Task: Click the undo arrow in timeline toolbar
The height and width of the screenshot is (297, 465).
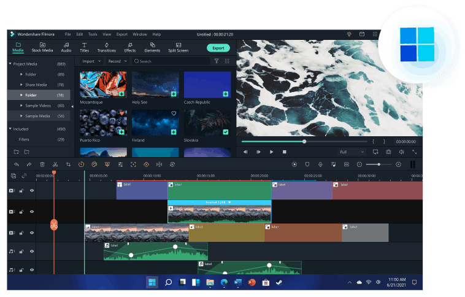Action: coord(16,164)
